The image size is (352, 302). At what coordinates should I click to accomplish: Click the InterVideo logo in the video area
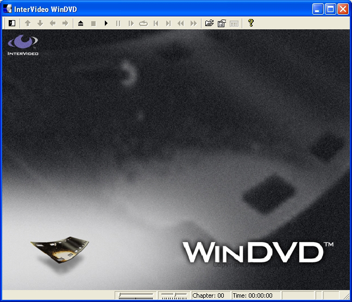23,45
